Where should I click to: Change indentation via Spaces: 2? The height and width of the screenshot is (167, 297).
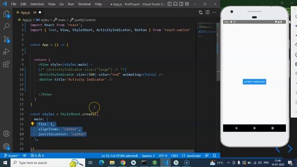[x=148, y=156]
